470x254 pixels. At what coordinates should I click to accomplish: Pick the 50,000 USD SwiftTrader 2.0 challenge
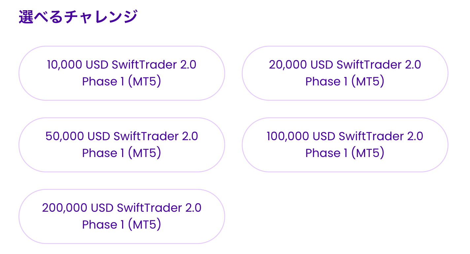click(x=121, y=144)
